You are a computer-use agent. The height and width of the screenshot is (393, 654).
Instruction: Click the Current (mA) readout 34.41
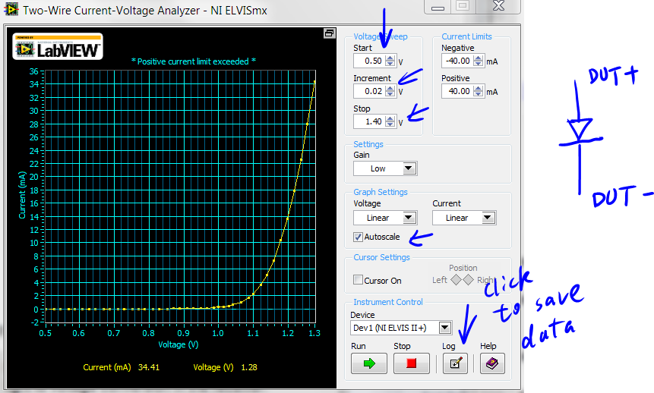(x=148, y=367)
